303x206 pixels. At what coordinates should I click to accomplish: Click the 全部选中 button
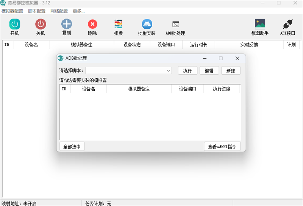tap(72, 147)
